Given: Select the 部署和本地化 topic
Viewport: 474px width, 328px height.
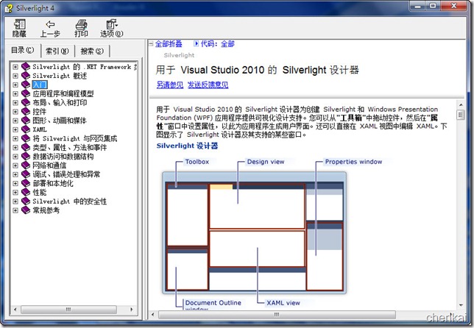Looking at the screenshot, I should [53, 183].
